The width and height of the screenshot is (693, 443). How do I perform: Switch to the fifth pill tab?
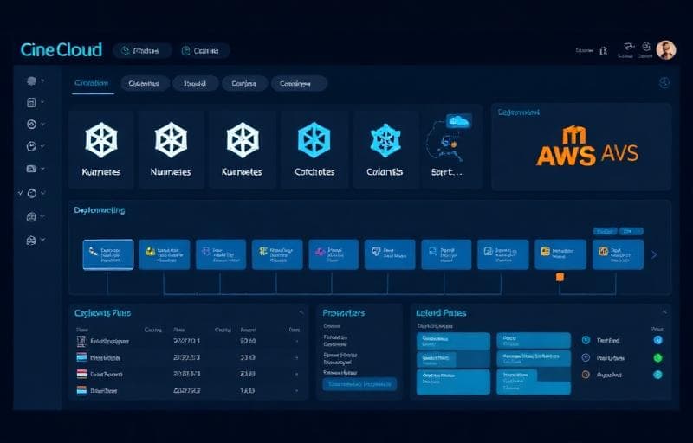pos(299,83)
